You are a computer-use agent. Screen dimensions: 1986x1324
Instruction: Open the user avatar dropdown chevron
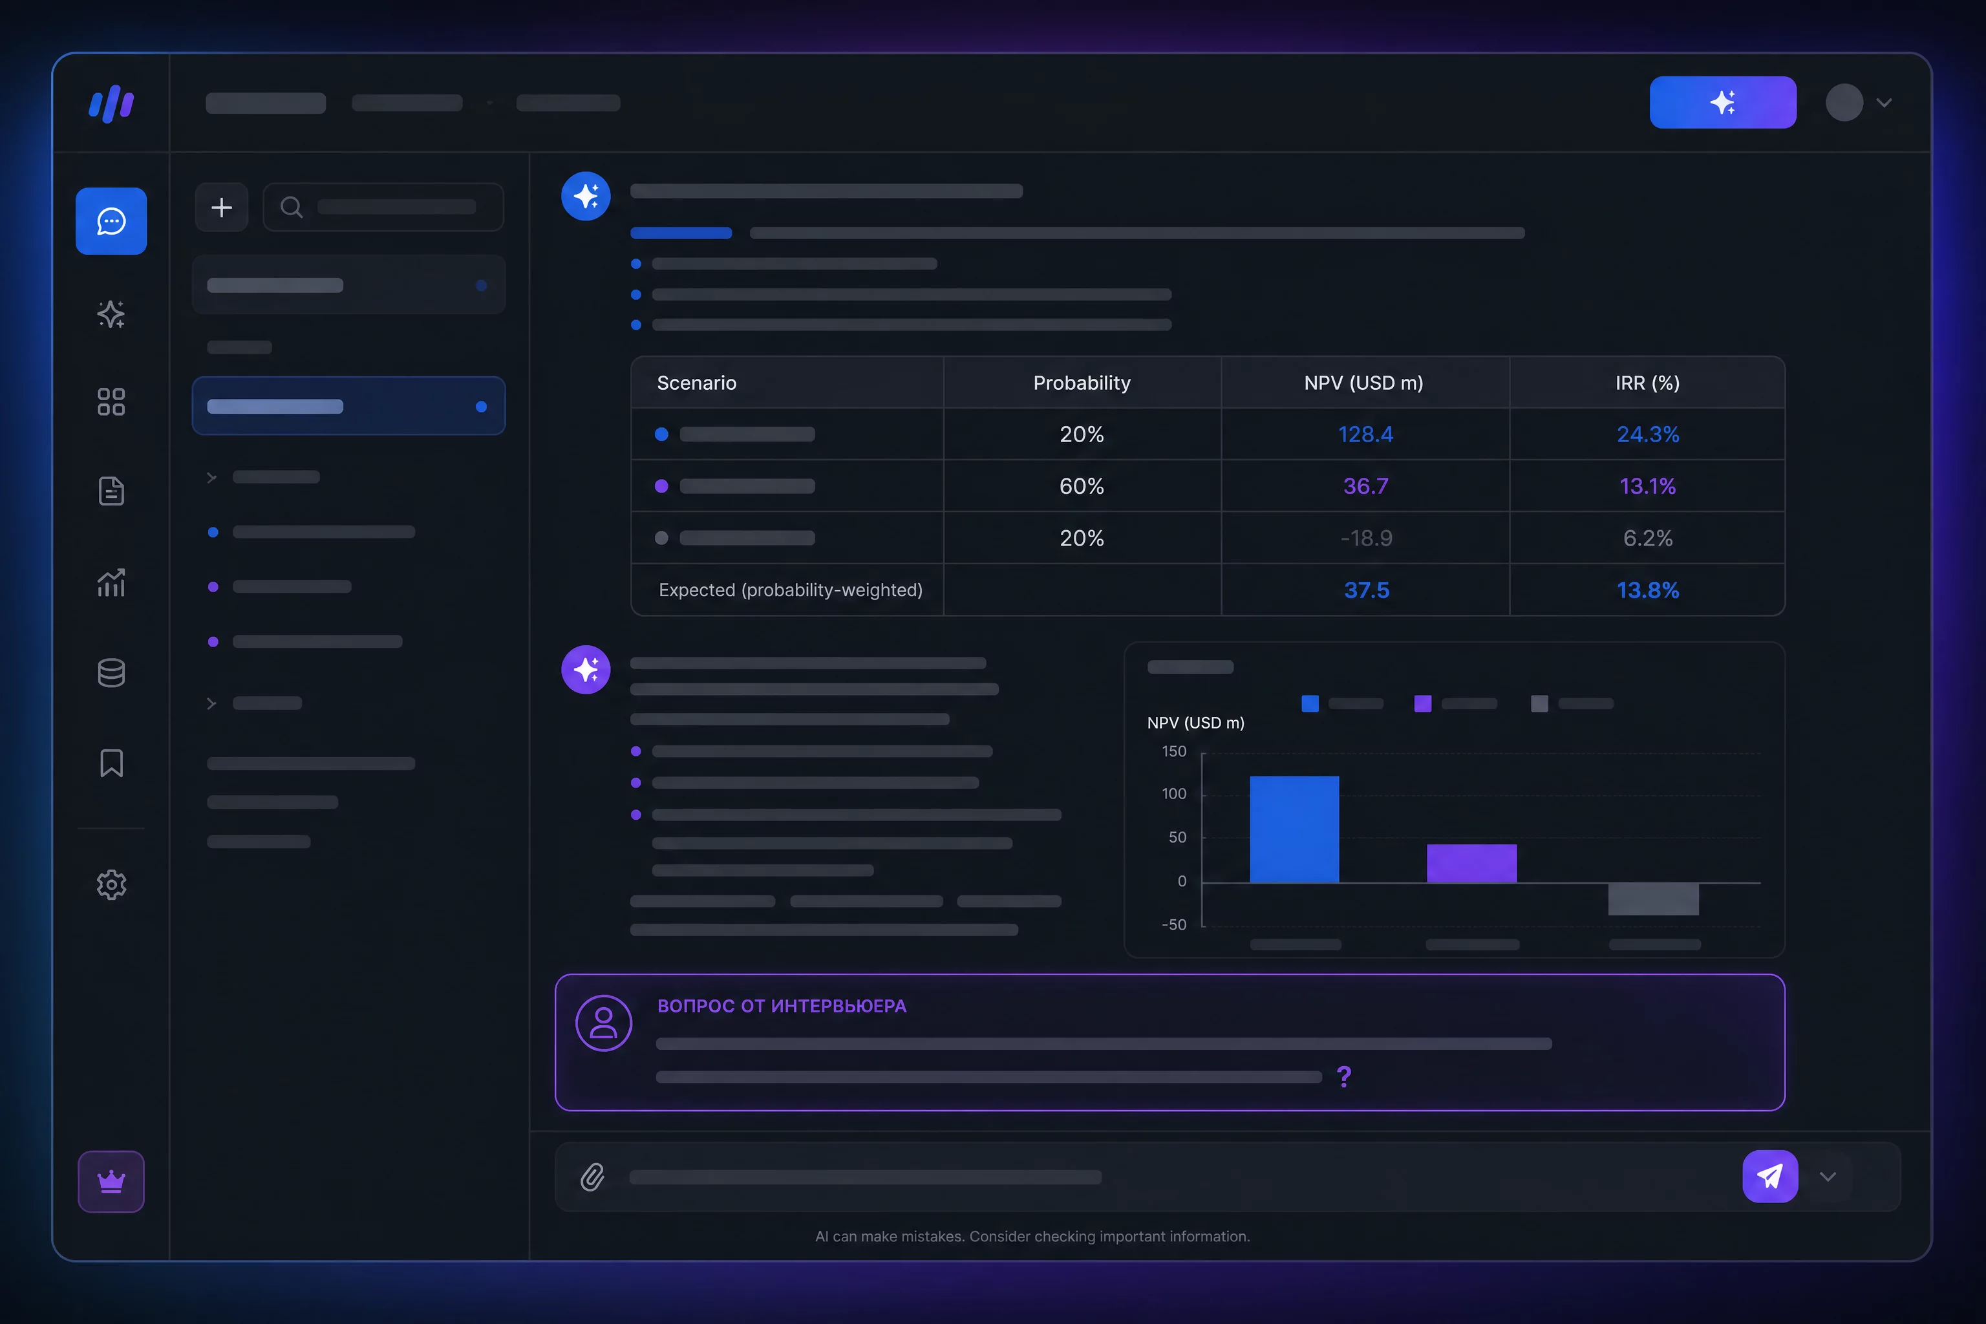point(1884,102)
